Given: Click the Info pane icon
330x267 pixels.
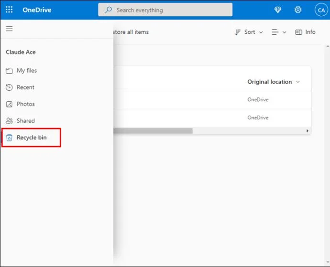Looking at the screenshot, I should [298, 32].
